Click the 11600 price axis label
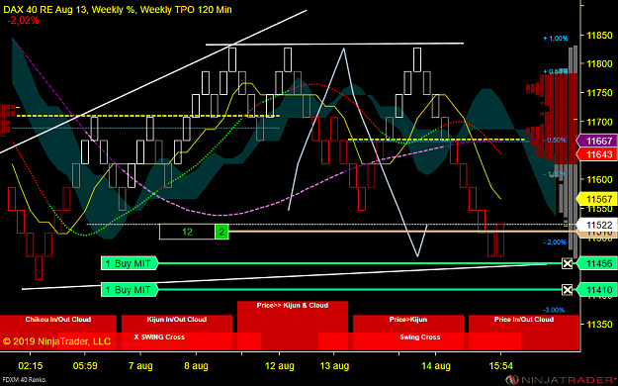 click(599, 179)
